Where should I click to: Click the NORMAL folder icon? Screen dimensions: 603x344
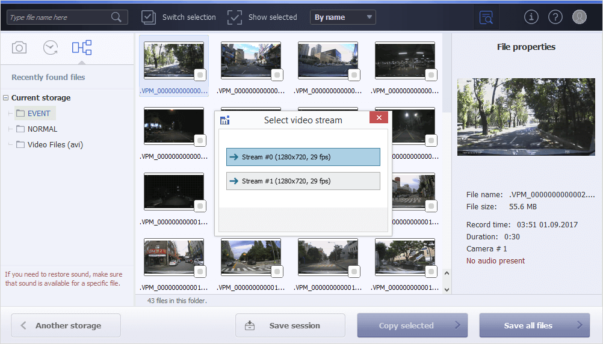[x=20, y=129]
